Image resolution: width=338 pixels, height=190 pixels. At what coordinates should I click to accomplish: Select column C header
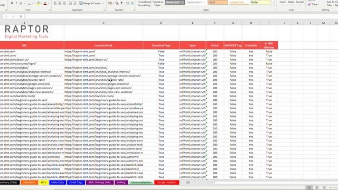click(x=104, y=23)
